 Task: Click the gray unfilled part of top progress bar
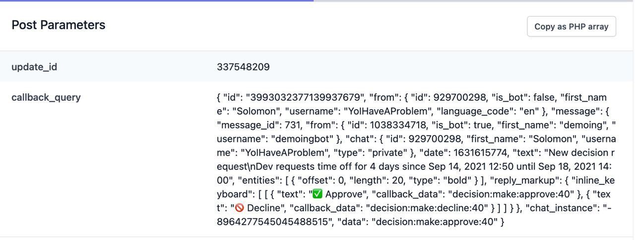tap(474, 0)
